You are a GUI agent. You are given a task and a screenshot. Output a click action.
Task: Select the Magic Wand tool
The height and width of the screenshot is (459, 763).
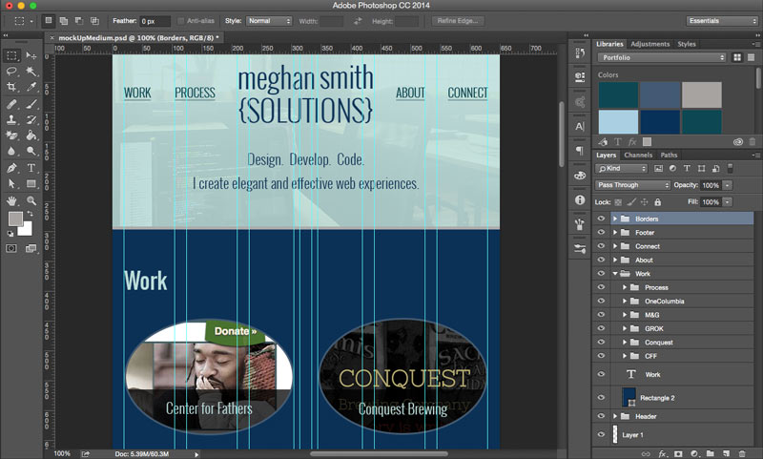click(x=31, y=72)
